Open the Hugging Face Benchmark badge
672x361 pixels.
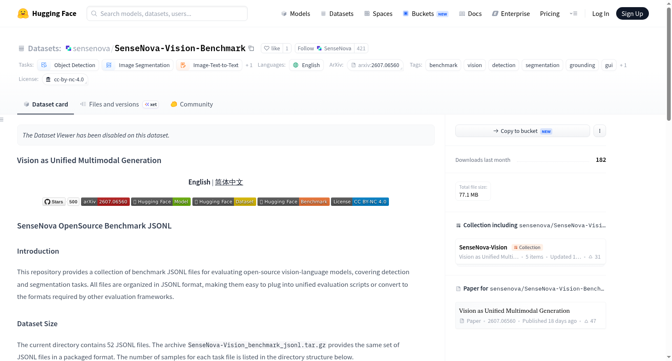[x=293, y=202]
